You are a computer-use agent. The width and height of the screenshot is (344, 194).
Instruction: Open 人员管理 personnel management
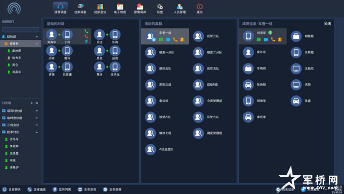tap(180, 9)
